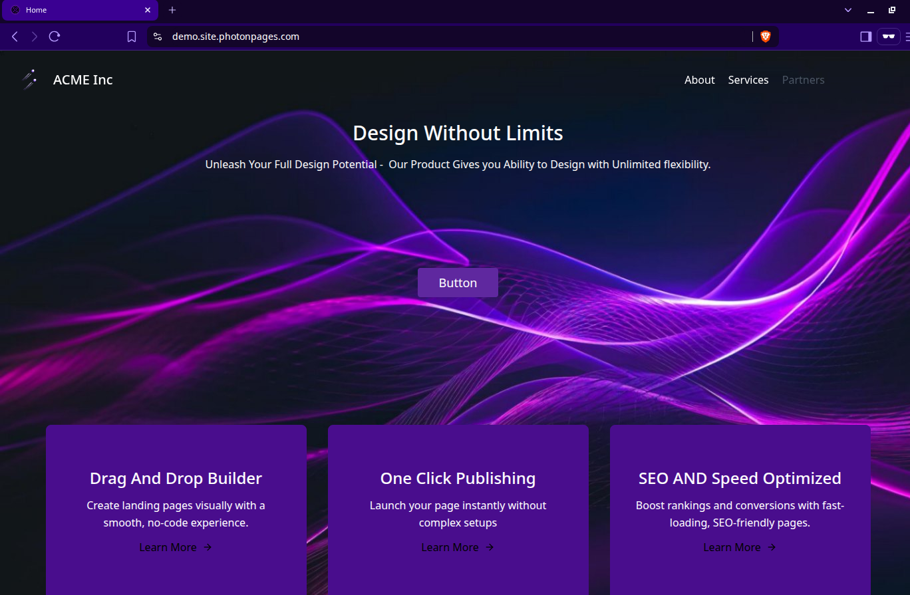The width and height of the screenshot is (910, 595).
Task: Click the back navigation arrow
Action: 15,37
